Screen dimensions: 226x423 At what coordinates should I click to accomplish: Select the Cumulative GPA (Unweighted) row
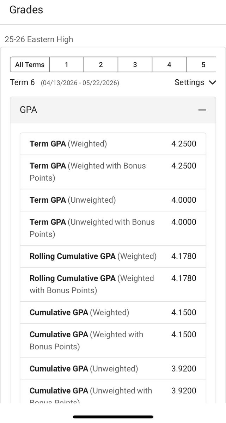pos(113,369)
